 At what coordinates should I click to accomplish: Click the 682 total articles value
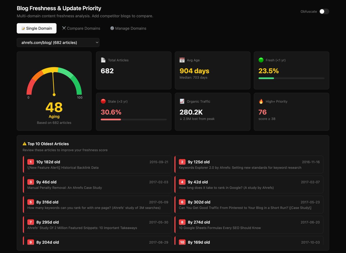click(x=107, y=71)
